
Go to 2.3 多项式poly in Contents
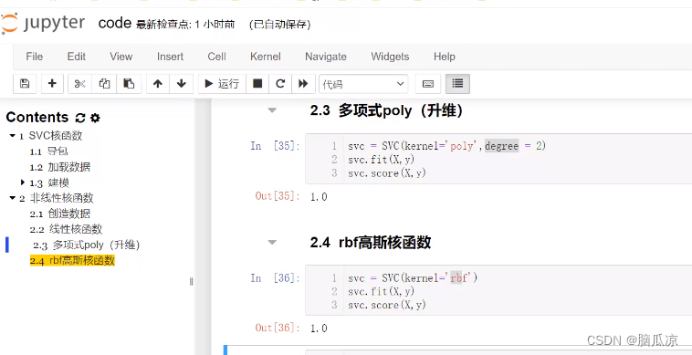[x=87, y=245]
